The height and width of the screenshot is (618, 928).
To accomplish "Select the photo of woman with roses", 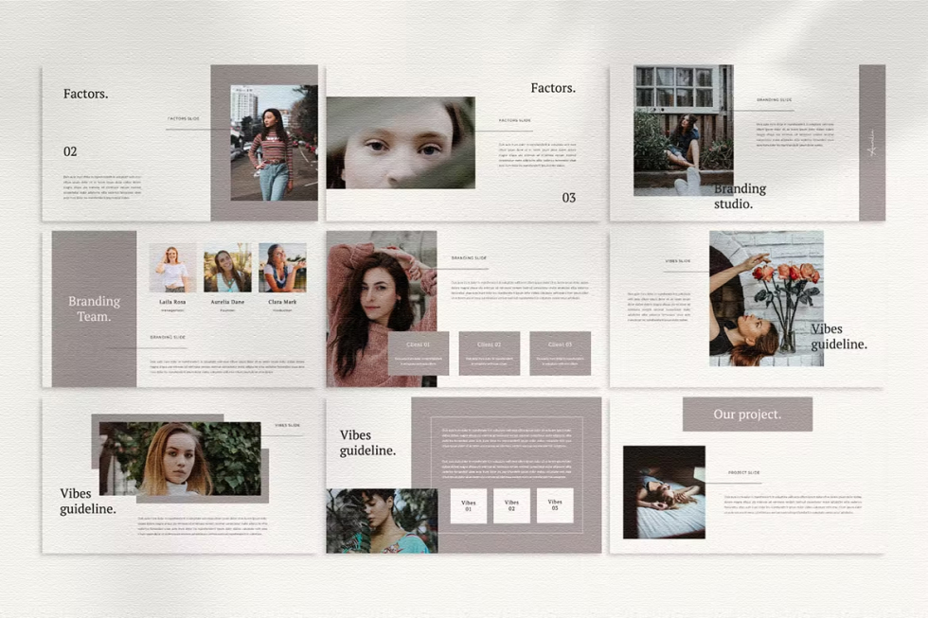I will pyautogui.click(x=766, y=298).
